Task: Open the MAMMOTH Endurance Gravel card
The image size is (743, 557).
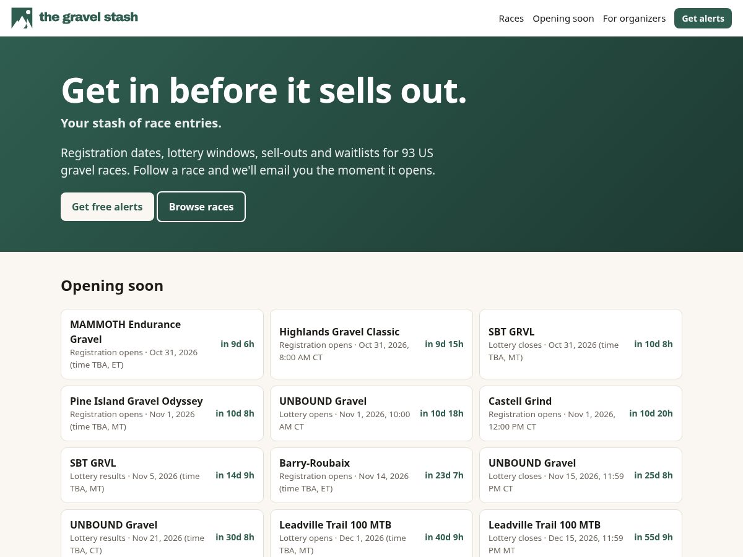Action: [162, 344]
